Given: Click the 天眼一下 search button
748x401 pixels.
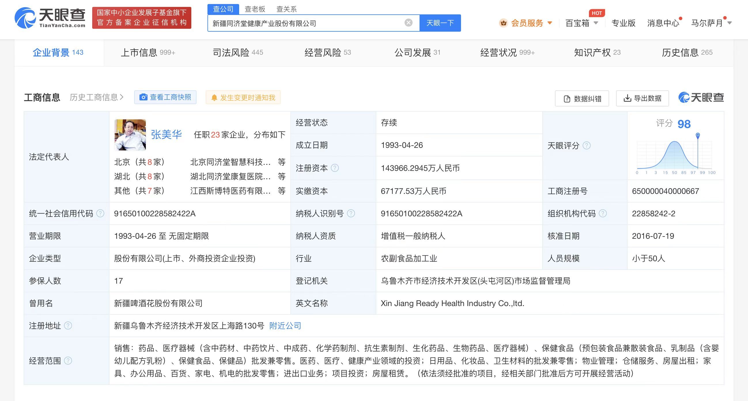Looking at the screenshot, I should pyautogui.click(x=440, y=23).
